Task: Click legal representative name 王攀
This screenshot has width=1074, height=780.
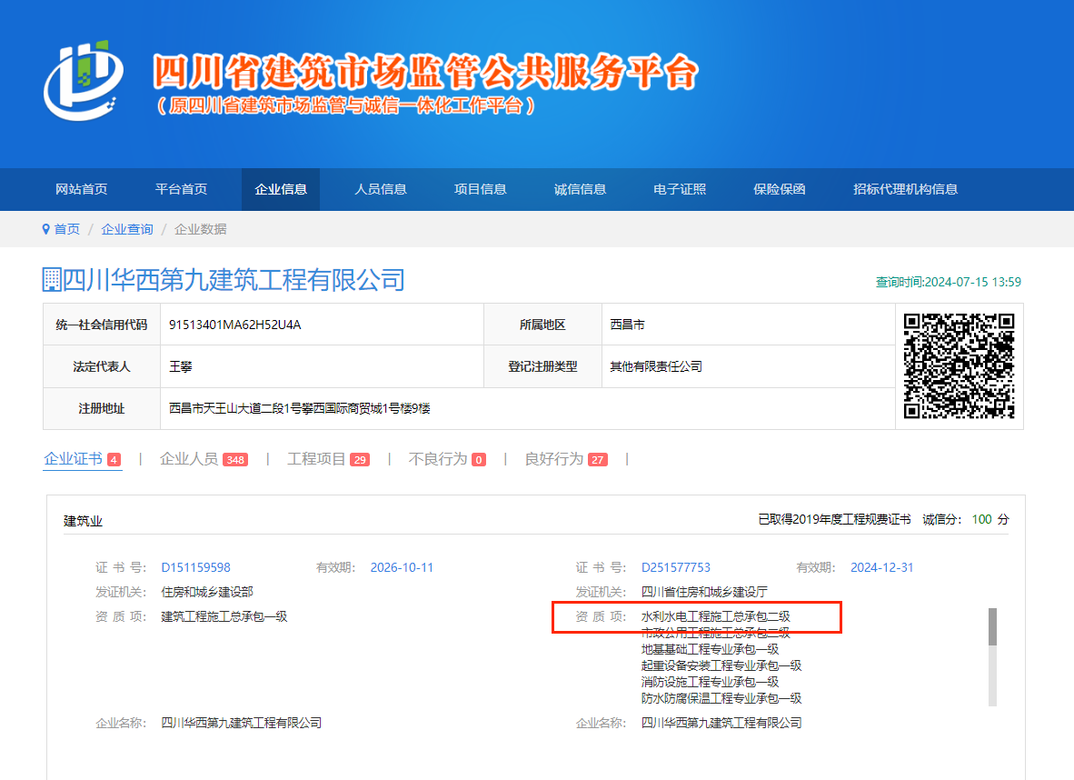Action: [181, 366]
